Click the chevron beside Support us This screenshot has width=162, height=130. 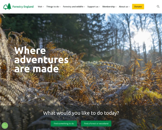tap(99, 7)
